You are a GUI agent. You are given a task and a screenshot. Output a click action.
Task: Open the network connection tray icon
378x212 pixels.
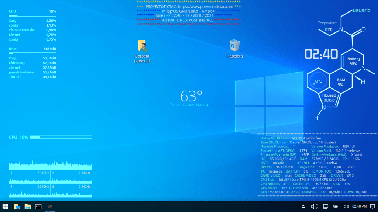pos(326,206)
